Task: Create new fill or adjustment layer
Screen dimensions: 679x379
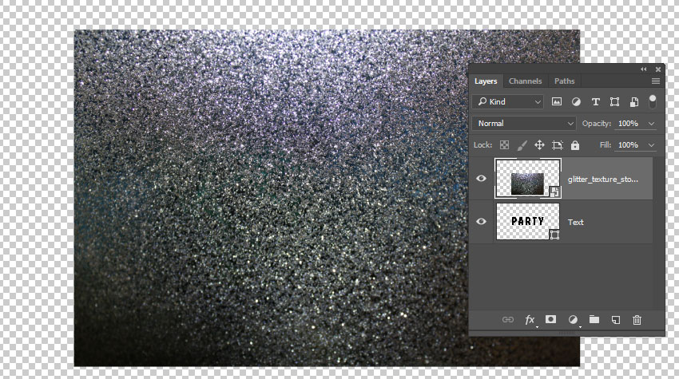Action: pos(573,320)
